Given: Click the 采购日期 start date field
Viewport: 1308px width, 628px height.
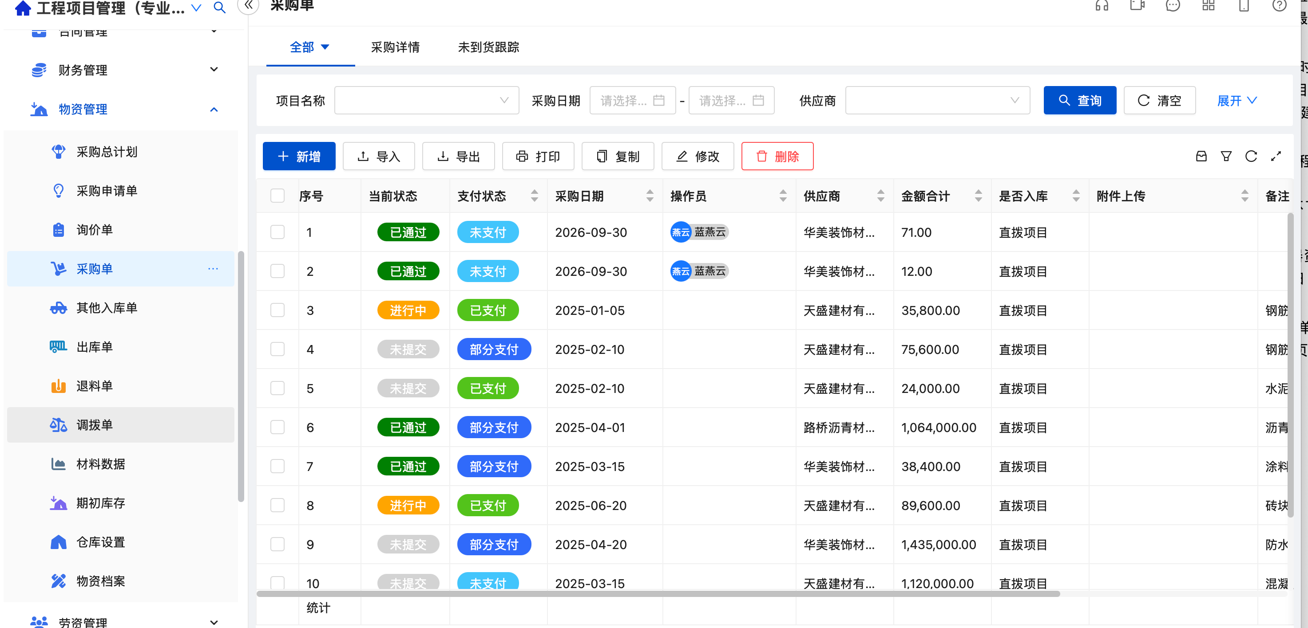Looking at the screenshot, I should point(633,100).
